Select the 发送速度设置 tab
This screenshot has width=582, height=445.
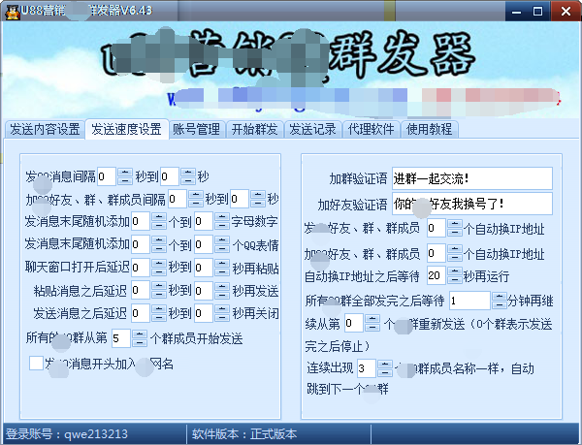pos(126,129)
